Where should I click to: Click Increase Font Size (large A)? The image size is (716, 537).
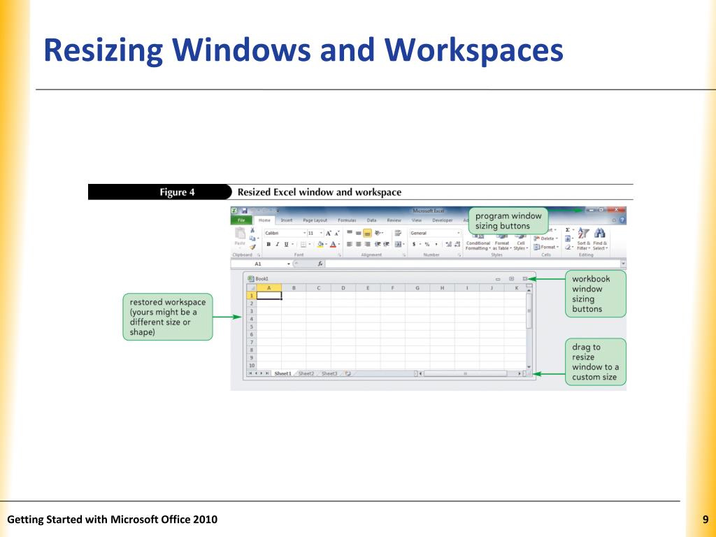(329, 233)
